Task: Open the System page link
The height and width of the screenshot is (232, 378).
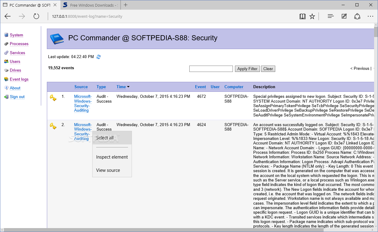Action: (x=16, y=35)
